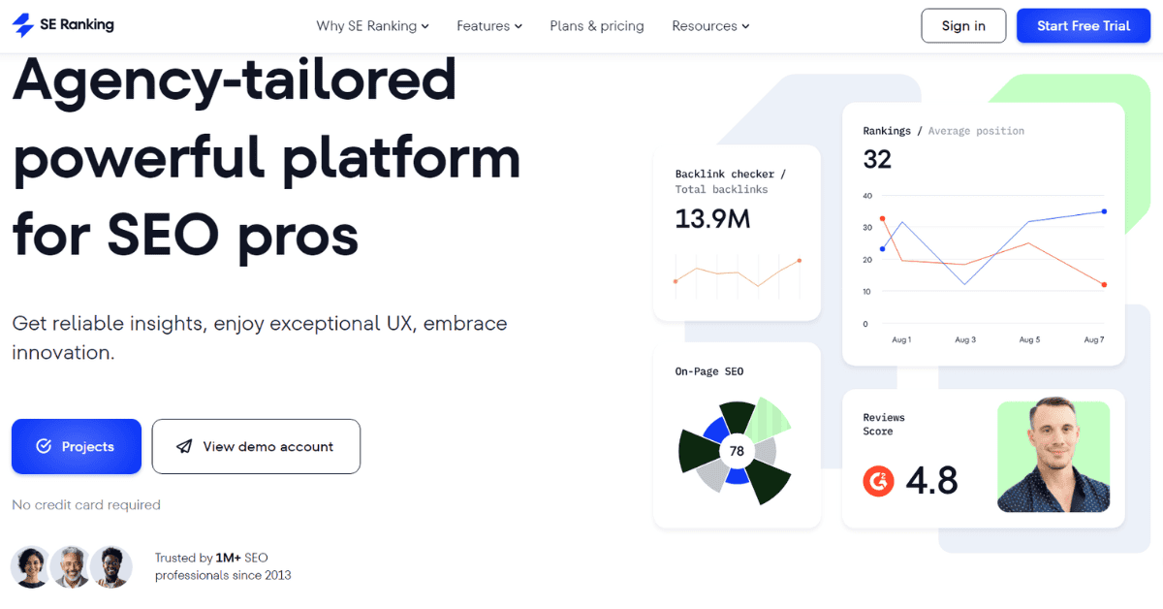Screen dimensions: 1163x609
Task: Click the G2 logo icon
Action: (878, 480)
